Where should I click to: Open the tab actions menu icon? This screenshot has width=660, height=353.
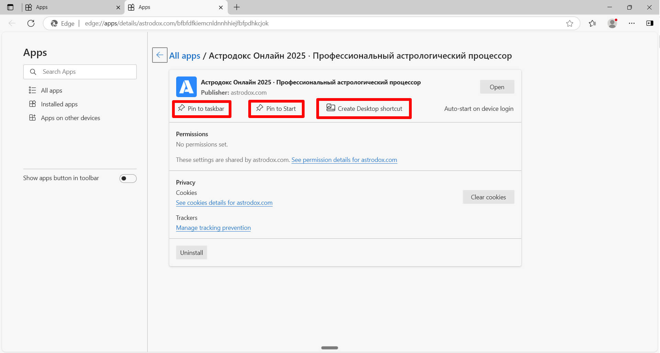[10, 7]
